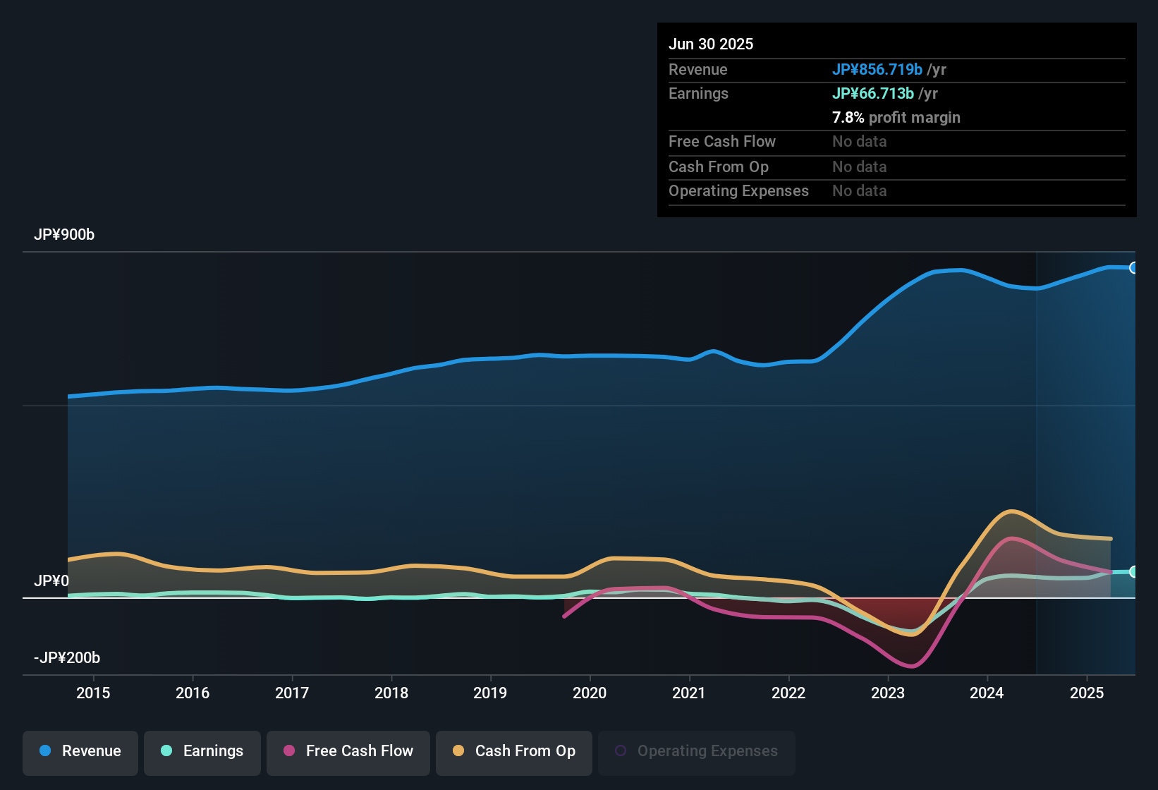1158x790 pixels.
Task: Click the pink Free Cash Flow dot
Action: [289, 750]
